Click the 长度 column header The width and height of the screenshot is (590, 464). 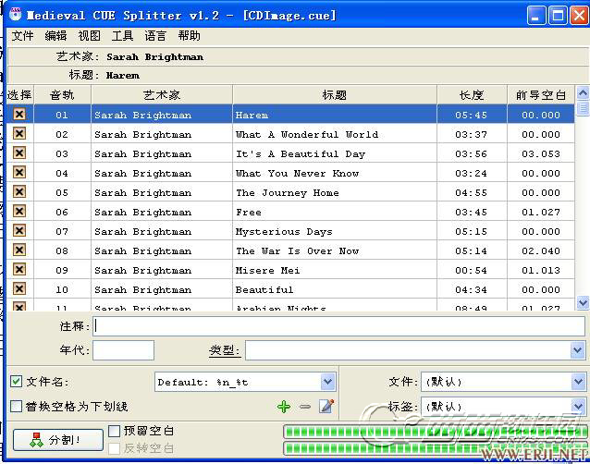472,95
